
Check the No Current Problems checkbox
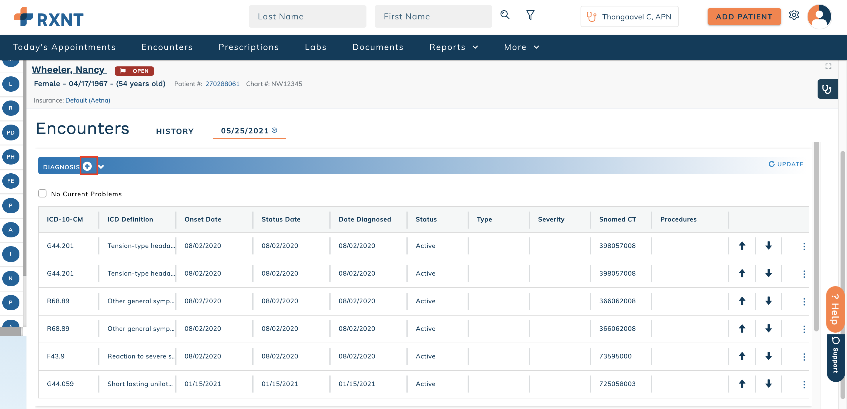[42, 194]
